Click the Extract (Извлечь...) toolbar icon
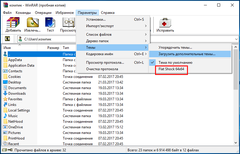 pyautogui.click(x=33, y=22)
